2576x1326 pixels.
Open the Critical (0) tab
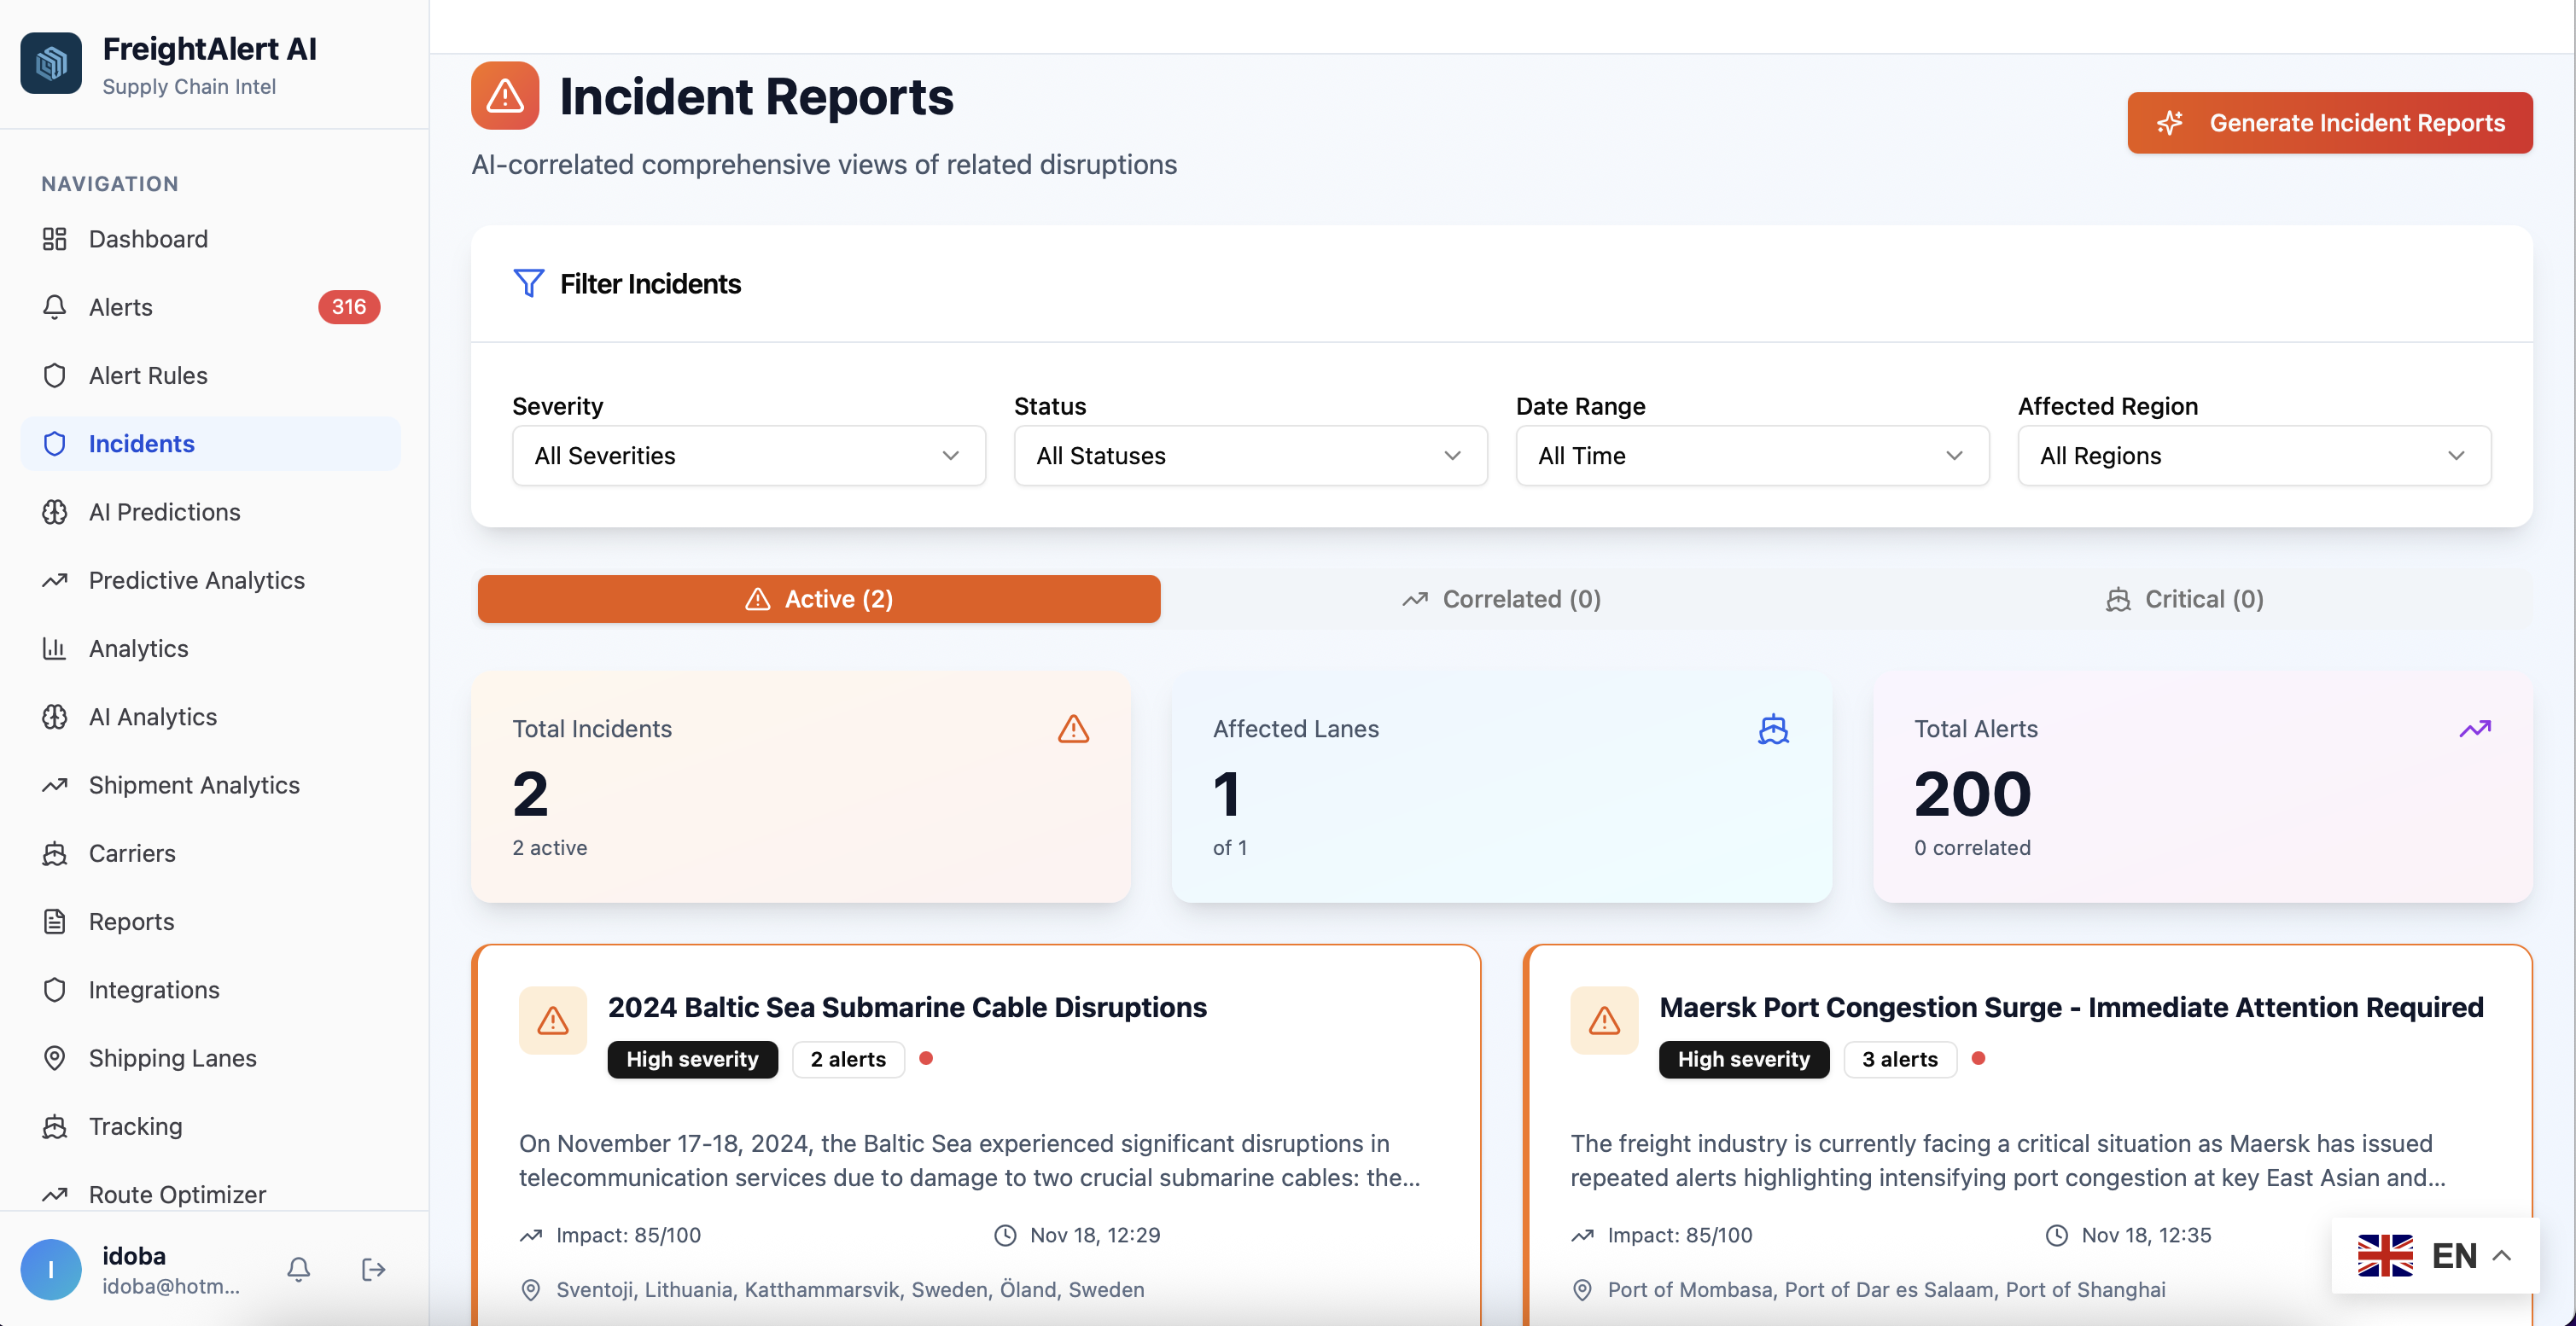click(x=2183, y=598)
